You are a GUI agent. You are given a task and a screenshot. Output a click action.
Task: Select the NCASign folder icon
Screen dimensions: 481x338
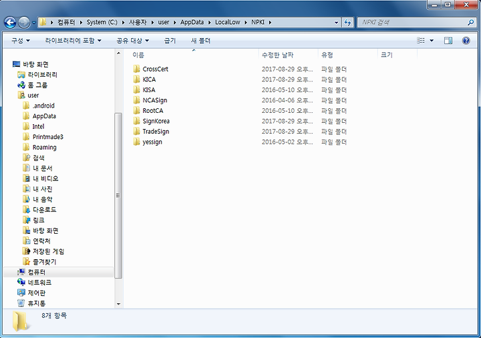click(136, 100)
